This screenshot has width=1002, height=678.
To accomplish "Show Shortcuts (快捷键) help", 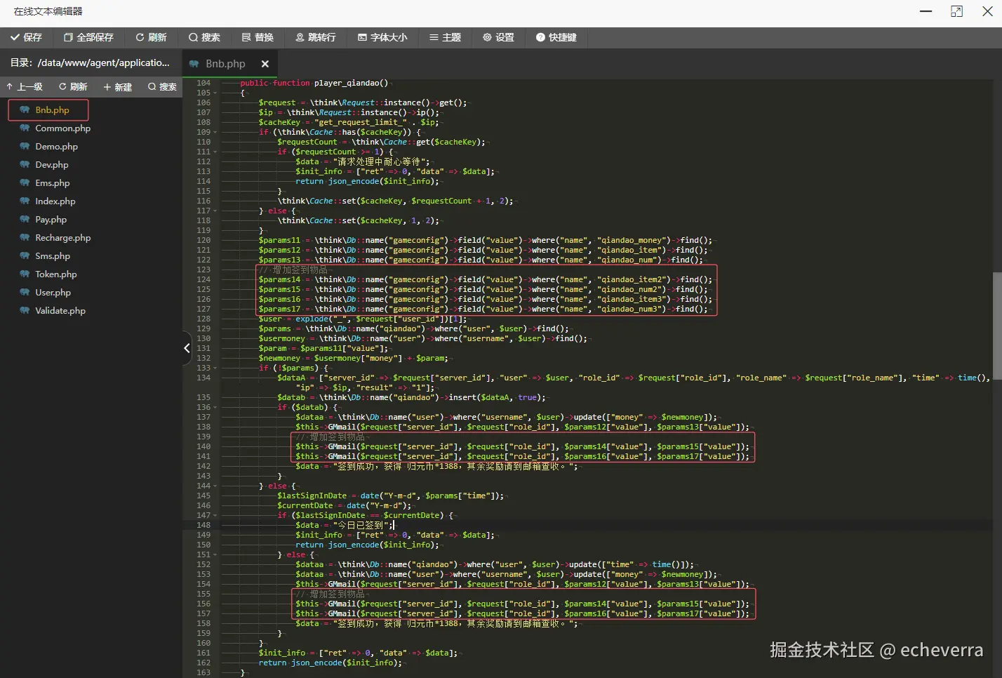I will [x=556, y=37].
